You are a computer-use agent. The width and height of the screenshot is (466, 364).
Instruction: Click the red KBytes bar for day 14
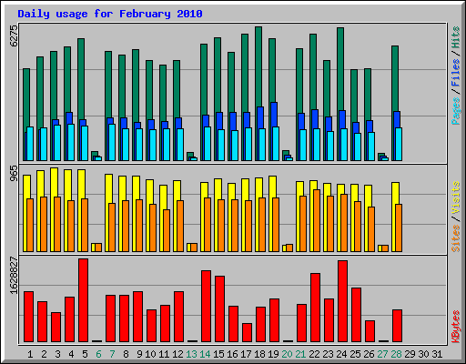click(x=207, y=307)
